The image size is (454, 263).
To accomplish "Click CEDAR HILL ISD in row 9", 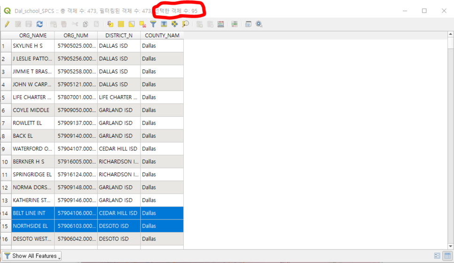I will (119, 149).
